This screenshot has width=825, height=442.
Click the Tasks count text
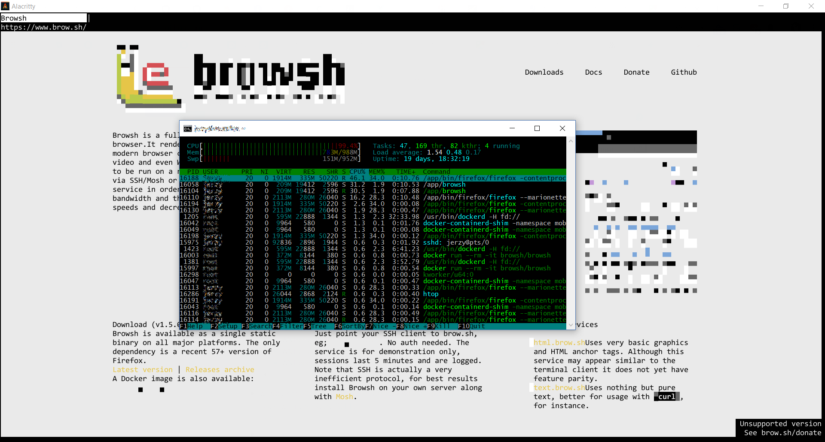click(446, 146)
